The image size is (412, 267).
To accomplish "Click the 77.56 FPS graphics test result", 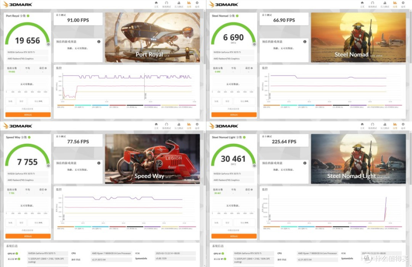I will tap(78, 141).
